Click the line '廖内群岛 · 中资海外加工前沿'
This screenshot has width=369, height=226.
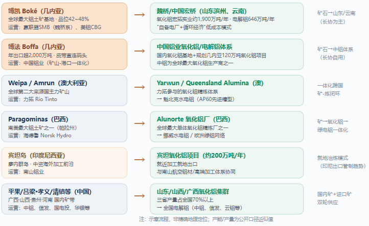point(41,164)
